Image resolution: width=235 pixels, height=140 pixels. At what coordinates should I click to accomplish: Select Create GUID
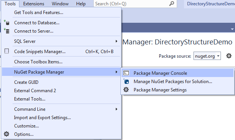pyautogui.click(x=61, y=82)
